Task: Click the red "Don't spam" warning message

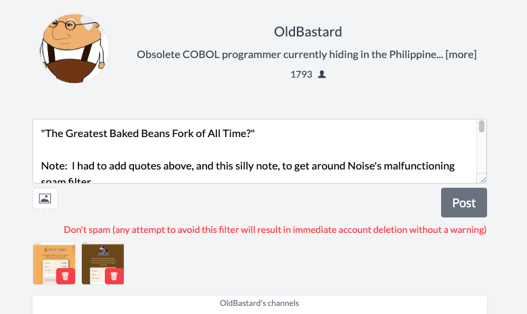Action: click(x=275, y=230)
